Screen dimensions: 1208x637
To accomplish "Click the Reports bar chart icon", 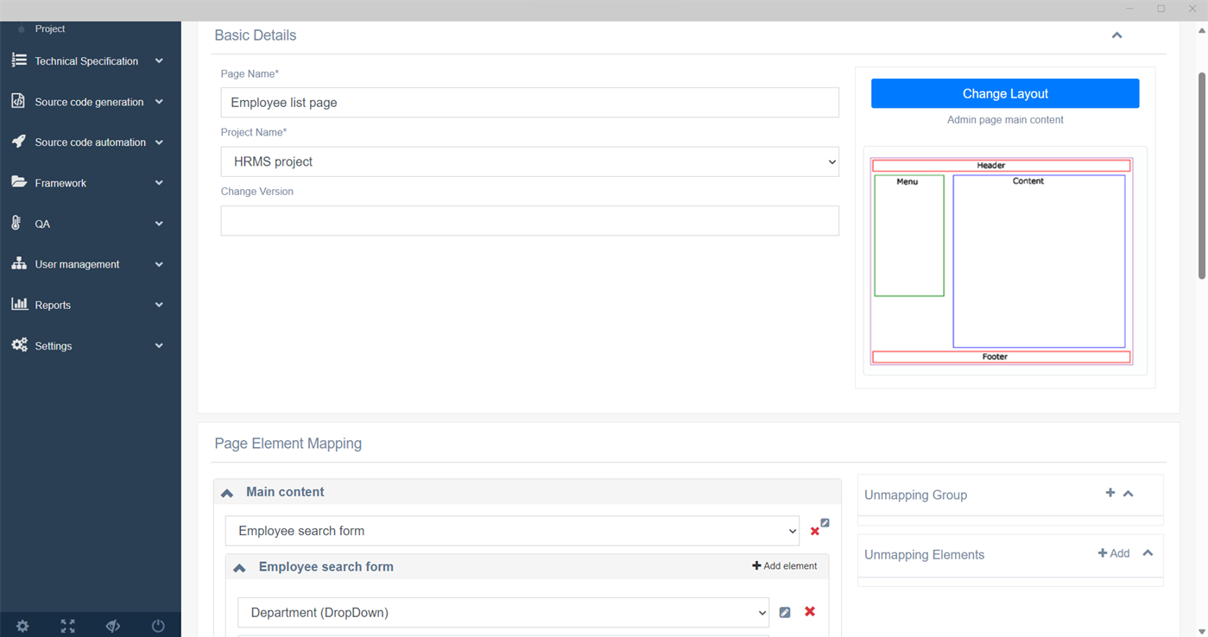I will [x=19, y=304].
